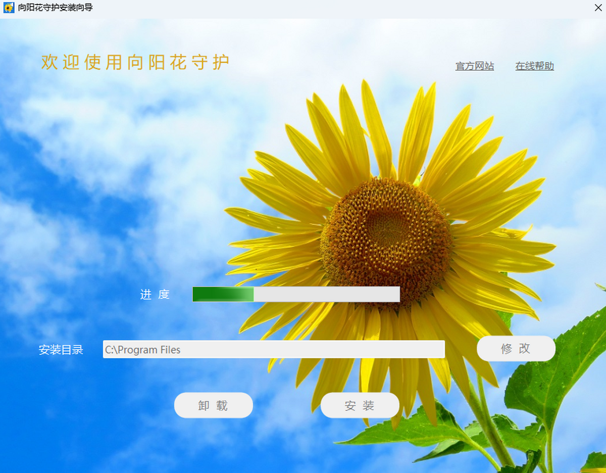The height and width of the screenshot is (473, 606).
Task: Click the 进度 label
Action: click(x=155, y=295)
